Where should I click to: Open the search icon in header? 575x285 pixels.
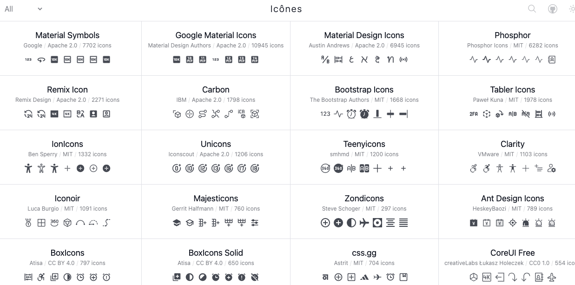tap(532, 9)
